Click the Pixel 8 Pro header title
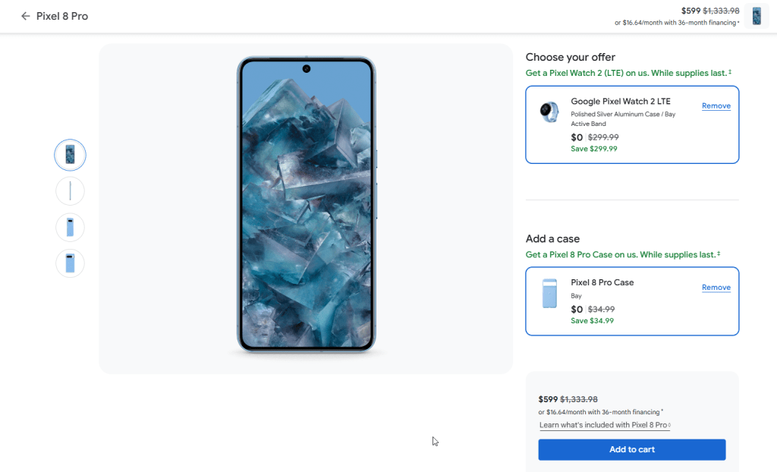 click(x=62, y=16)
